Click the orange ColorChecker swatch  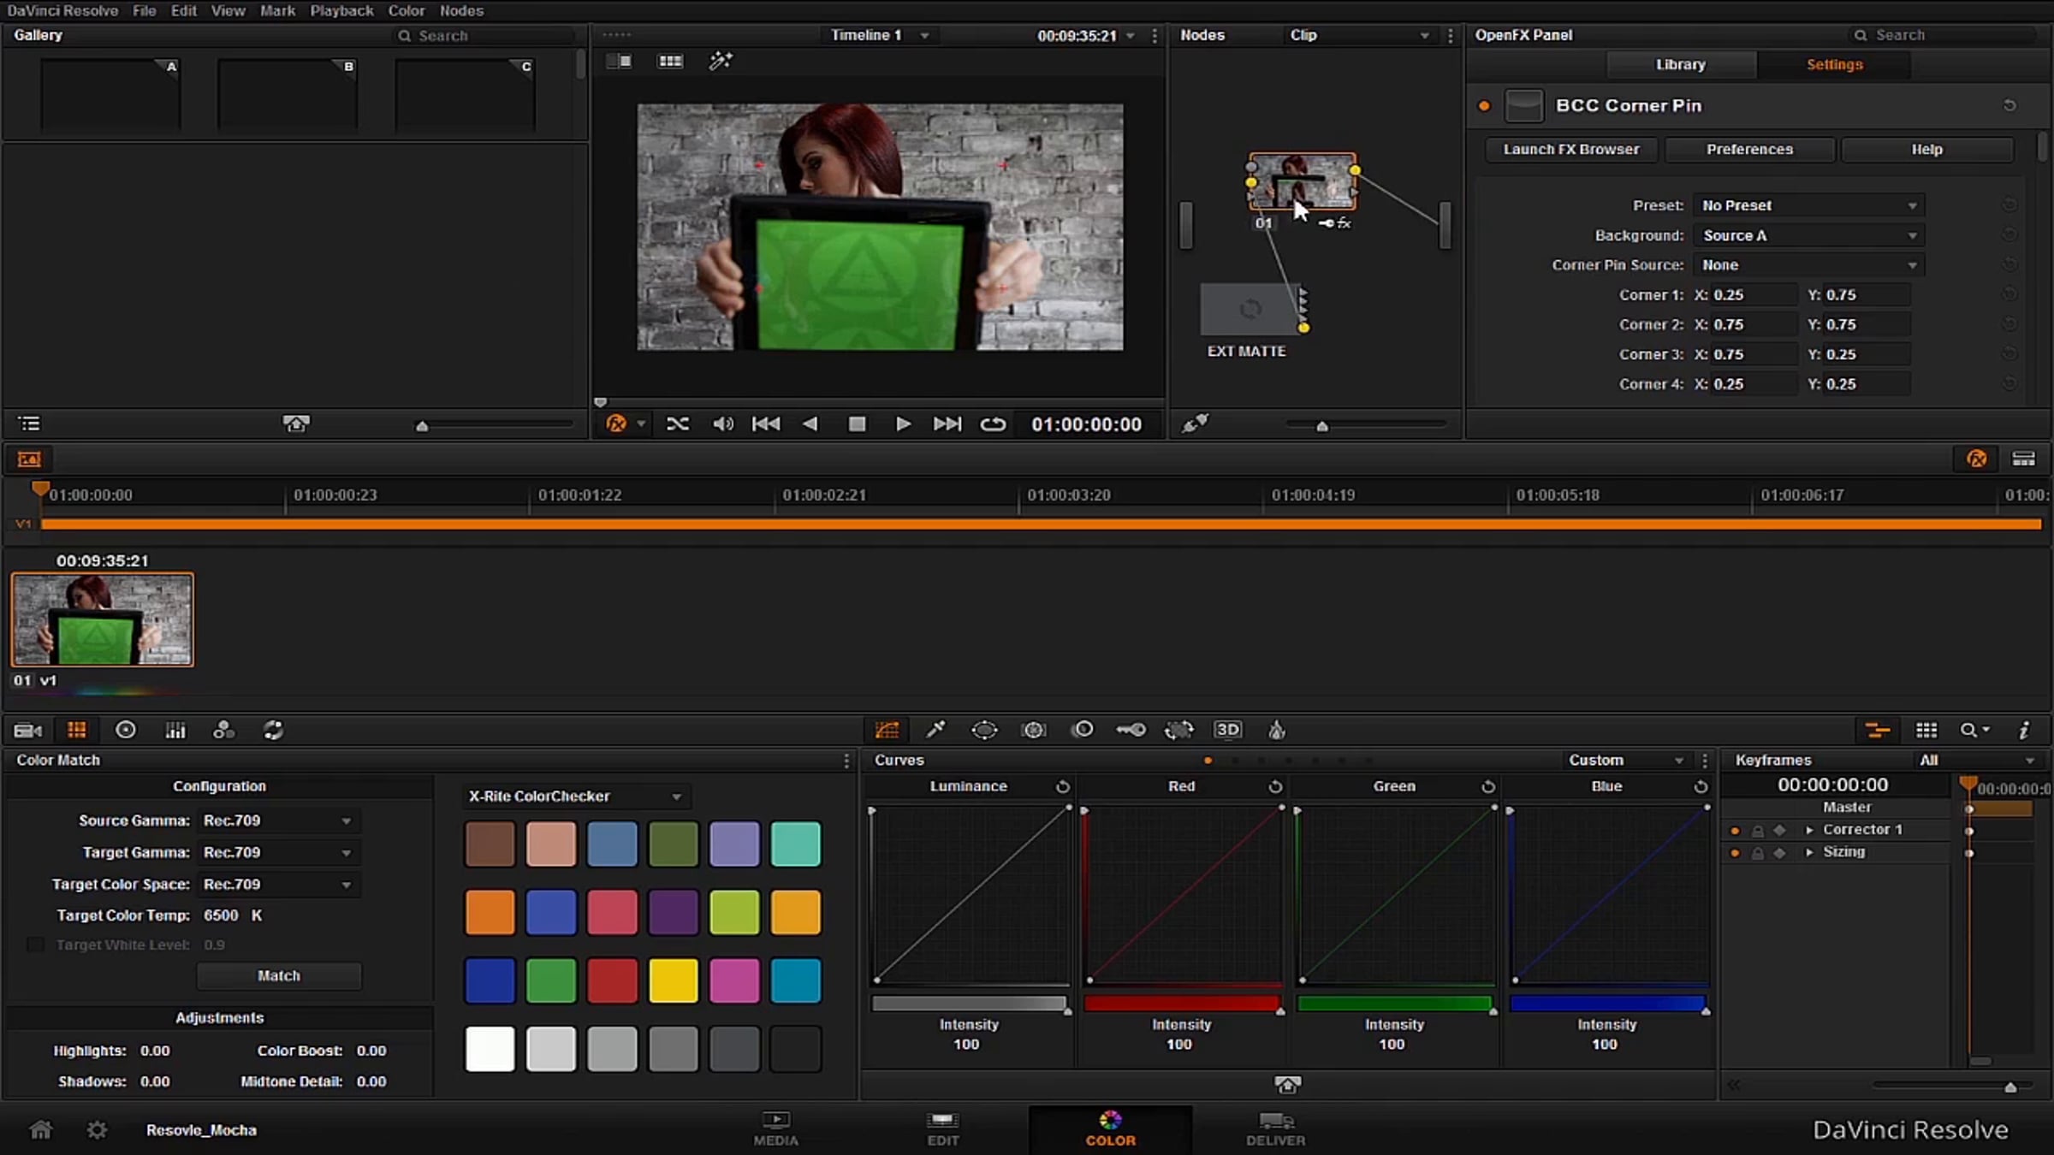coord(490,912)
